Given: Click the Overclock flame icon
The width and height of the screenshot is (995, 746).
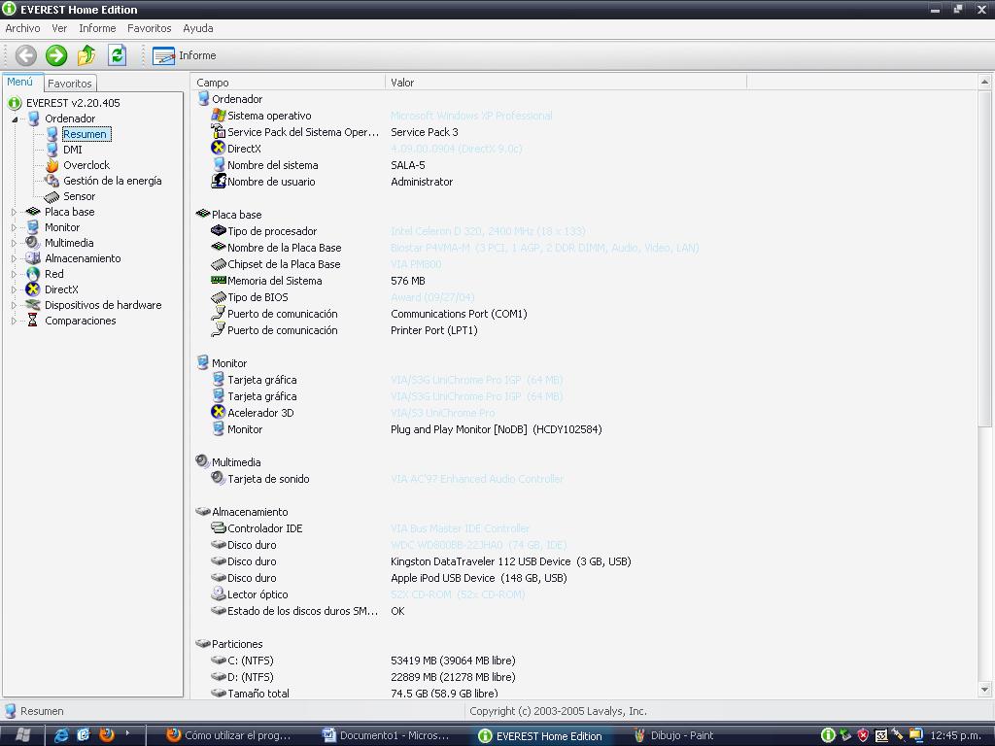Looking at the screenshot, I should point(52,165).
